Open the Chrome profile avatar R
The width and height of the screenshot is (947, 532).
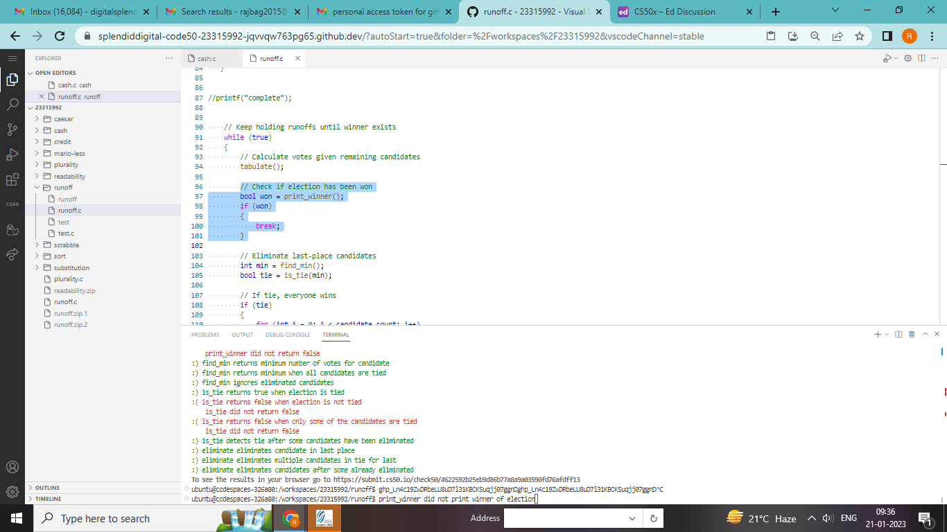(910, 36)
